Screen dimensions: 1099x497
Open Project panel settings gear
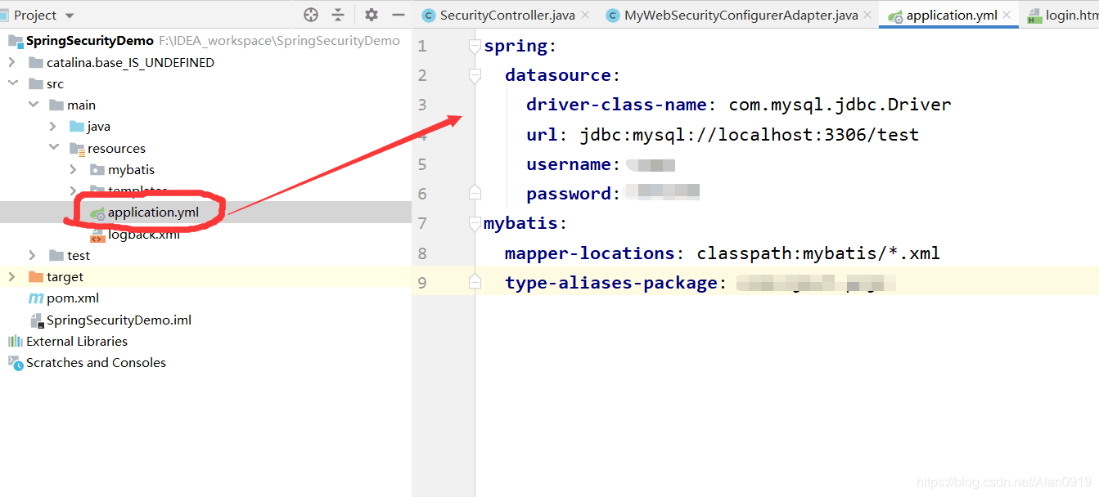pos(372,15)
